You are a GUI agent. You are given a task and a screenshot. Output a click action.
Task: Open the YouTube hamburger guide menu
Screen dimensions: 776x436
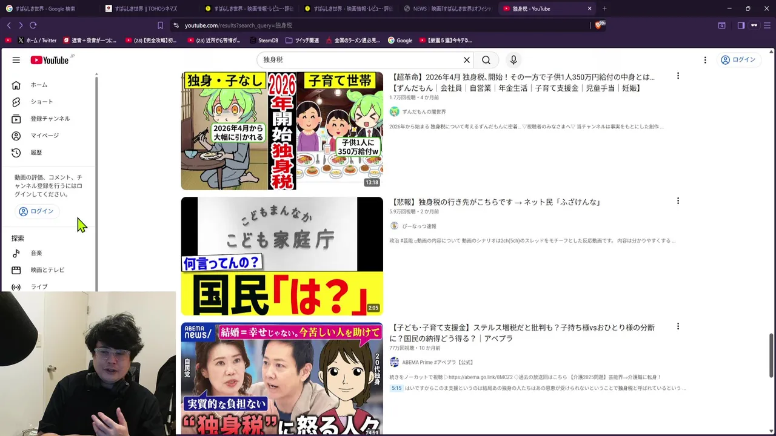pyautogui.click(x=16, y=60)
